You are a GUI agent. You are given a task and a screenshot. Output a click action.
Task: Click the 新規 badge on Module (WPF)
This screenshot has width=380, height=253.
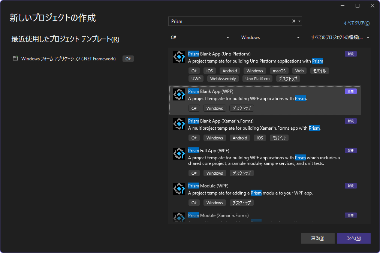click(x=351, y=186)
